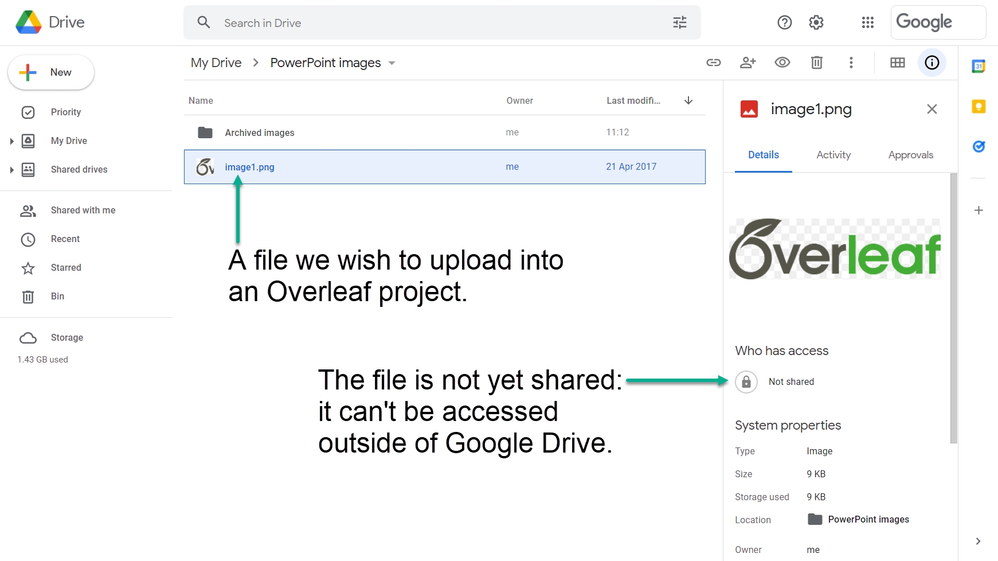Open the Google apps grid icon

tap(867, 22)
